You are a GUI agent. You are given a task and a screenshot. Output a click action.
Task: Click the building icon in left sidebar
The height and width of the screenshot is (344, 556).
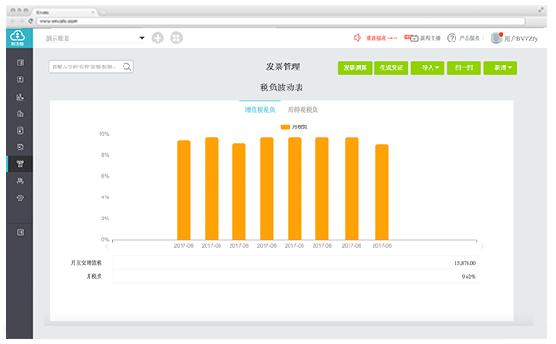pyautogui.click(x=20, y=113)
